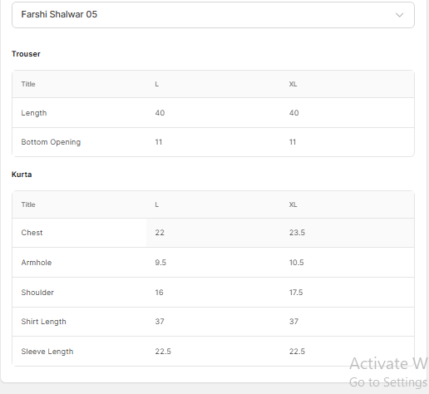Screen dimensions: 429x394
Task: Click the Trouser table Title column header
Action: point(28,84)
